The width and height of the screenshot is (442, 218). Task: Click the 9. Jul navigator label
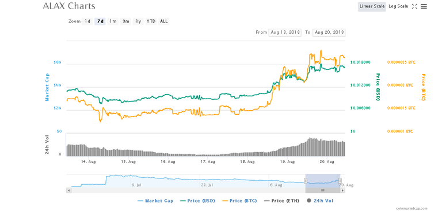pyautogui.click(x=136, y=185)
